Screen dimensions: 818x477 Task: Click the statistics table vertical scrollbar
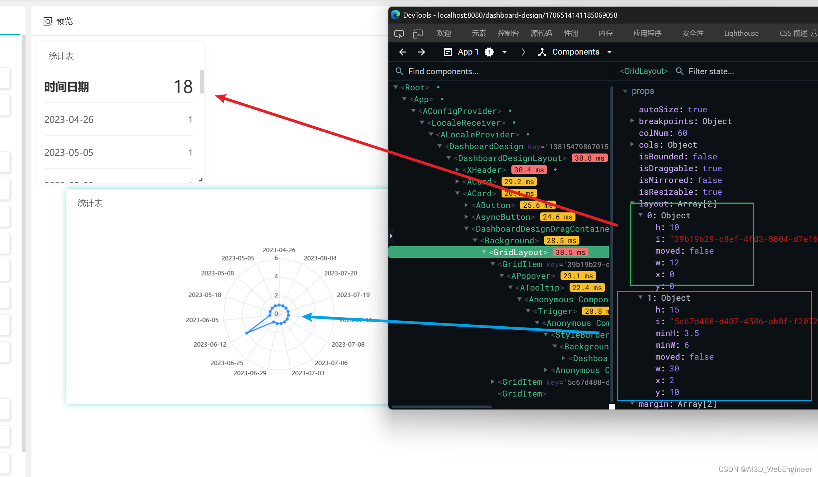coord(202,82)
